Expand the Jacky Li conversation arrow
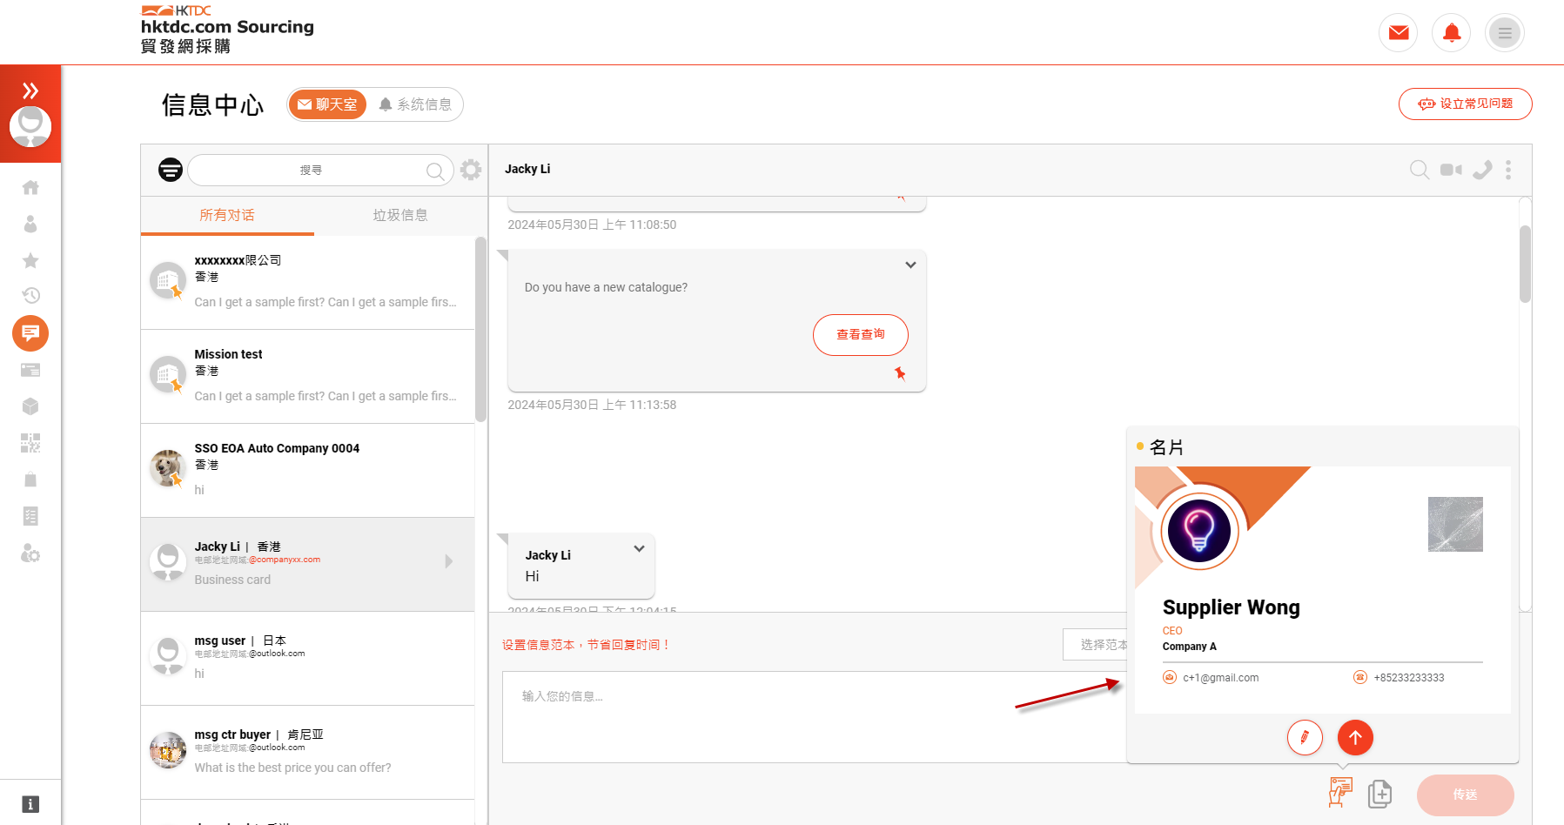This screenshot has height=825, width=1564. click(x=449, y=561)
